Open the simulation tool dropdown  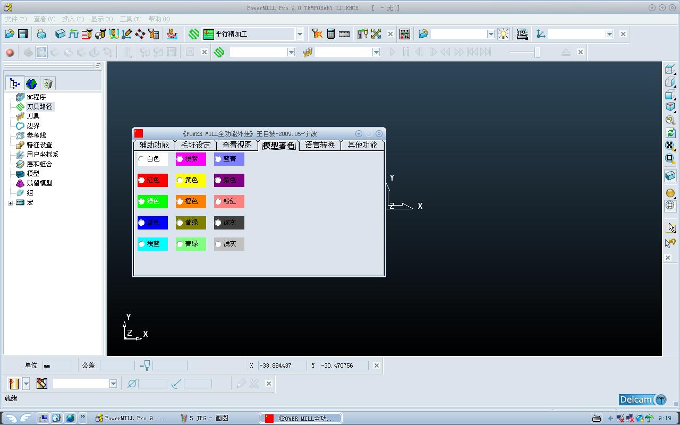click(x=376, y=52)
